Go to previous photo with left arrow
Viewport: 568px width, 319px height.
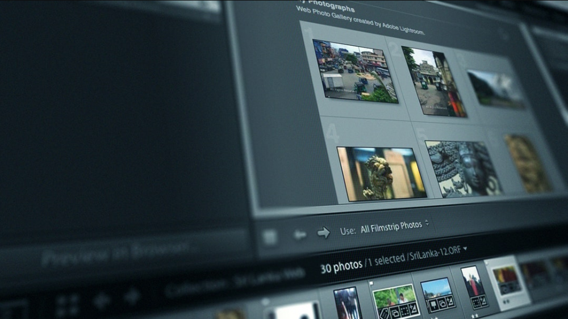tap(299, 235)
